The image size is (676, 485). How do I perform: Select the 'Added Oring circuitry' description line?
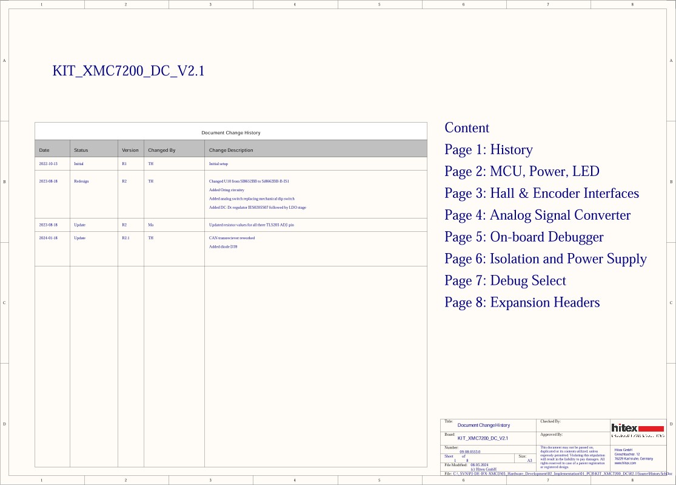[227, 190]
